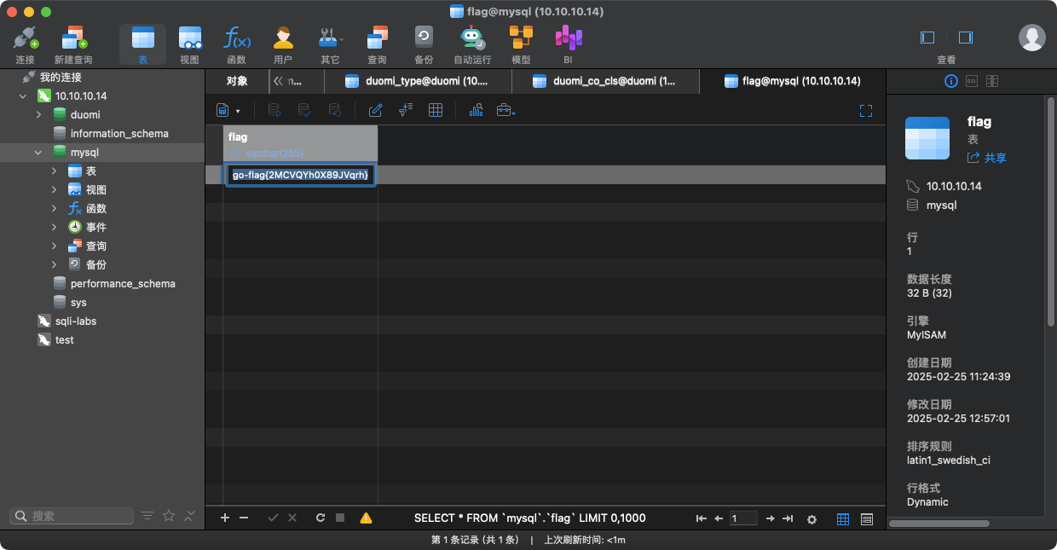Click the BI toolbar icon

tap(568, 44)
